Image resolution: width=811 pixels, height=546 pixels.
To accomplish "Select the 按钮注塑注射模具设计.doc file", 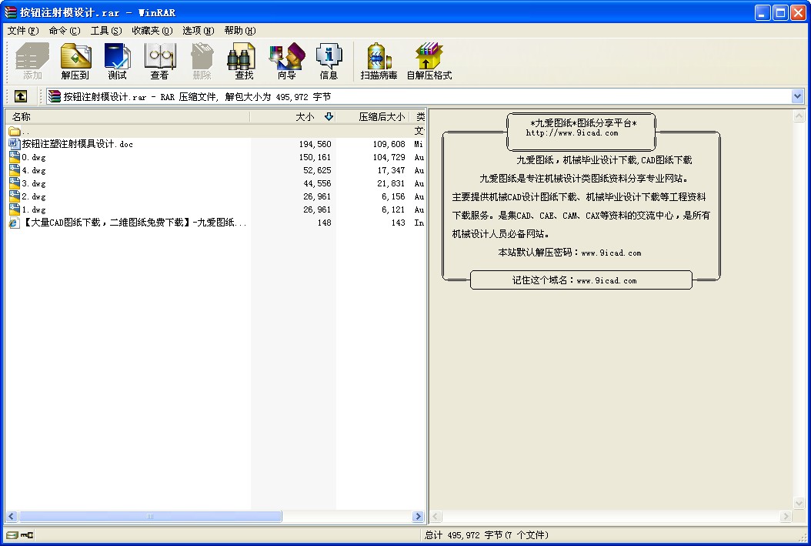I will (77, 144).
